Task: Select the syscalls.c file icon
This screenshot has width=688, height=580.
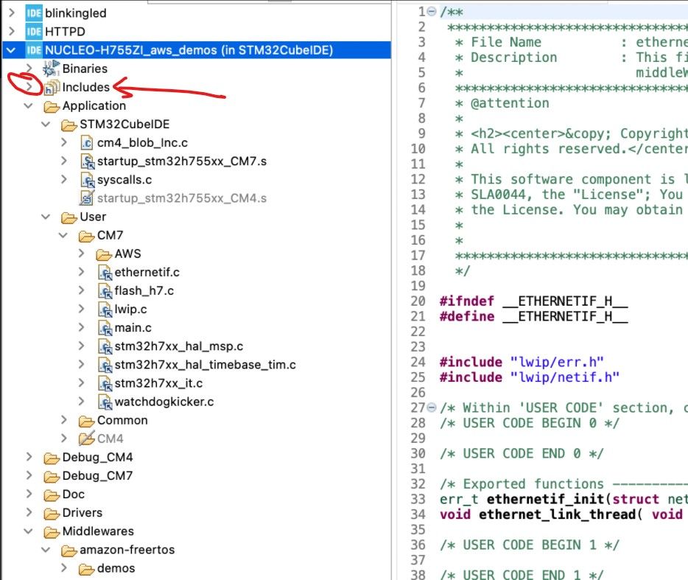Action: click(87, 180)
